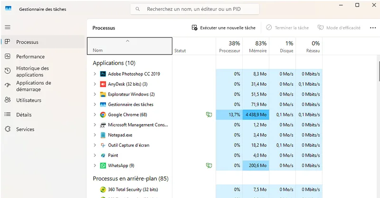This screenshot has height=198, width=380.
Task: Click the Utilisateurs sidebar icon
Action: pos(8,100)
